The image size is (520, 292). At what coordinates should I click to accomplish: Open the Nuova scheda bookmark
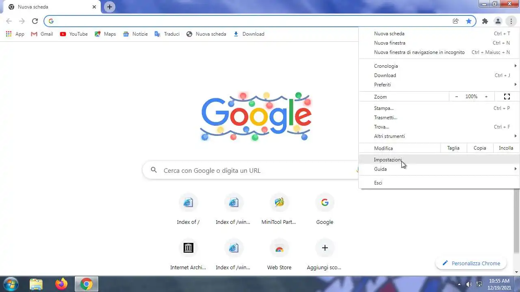click(206, 34)
